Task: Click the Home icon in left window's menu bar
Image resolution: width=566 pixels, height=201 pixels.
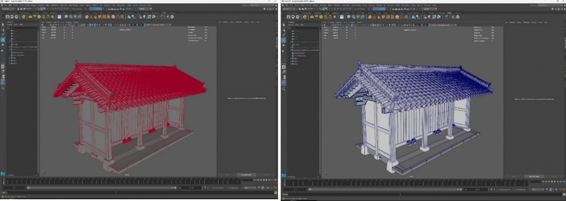Action: [x=2, y=5]
